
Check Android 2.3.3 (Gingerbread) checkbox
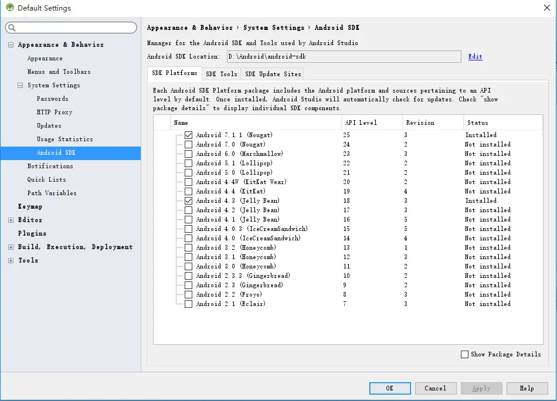pos(189,276)
